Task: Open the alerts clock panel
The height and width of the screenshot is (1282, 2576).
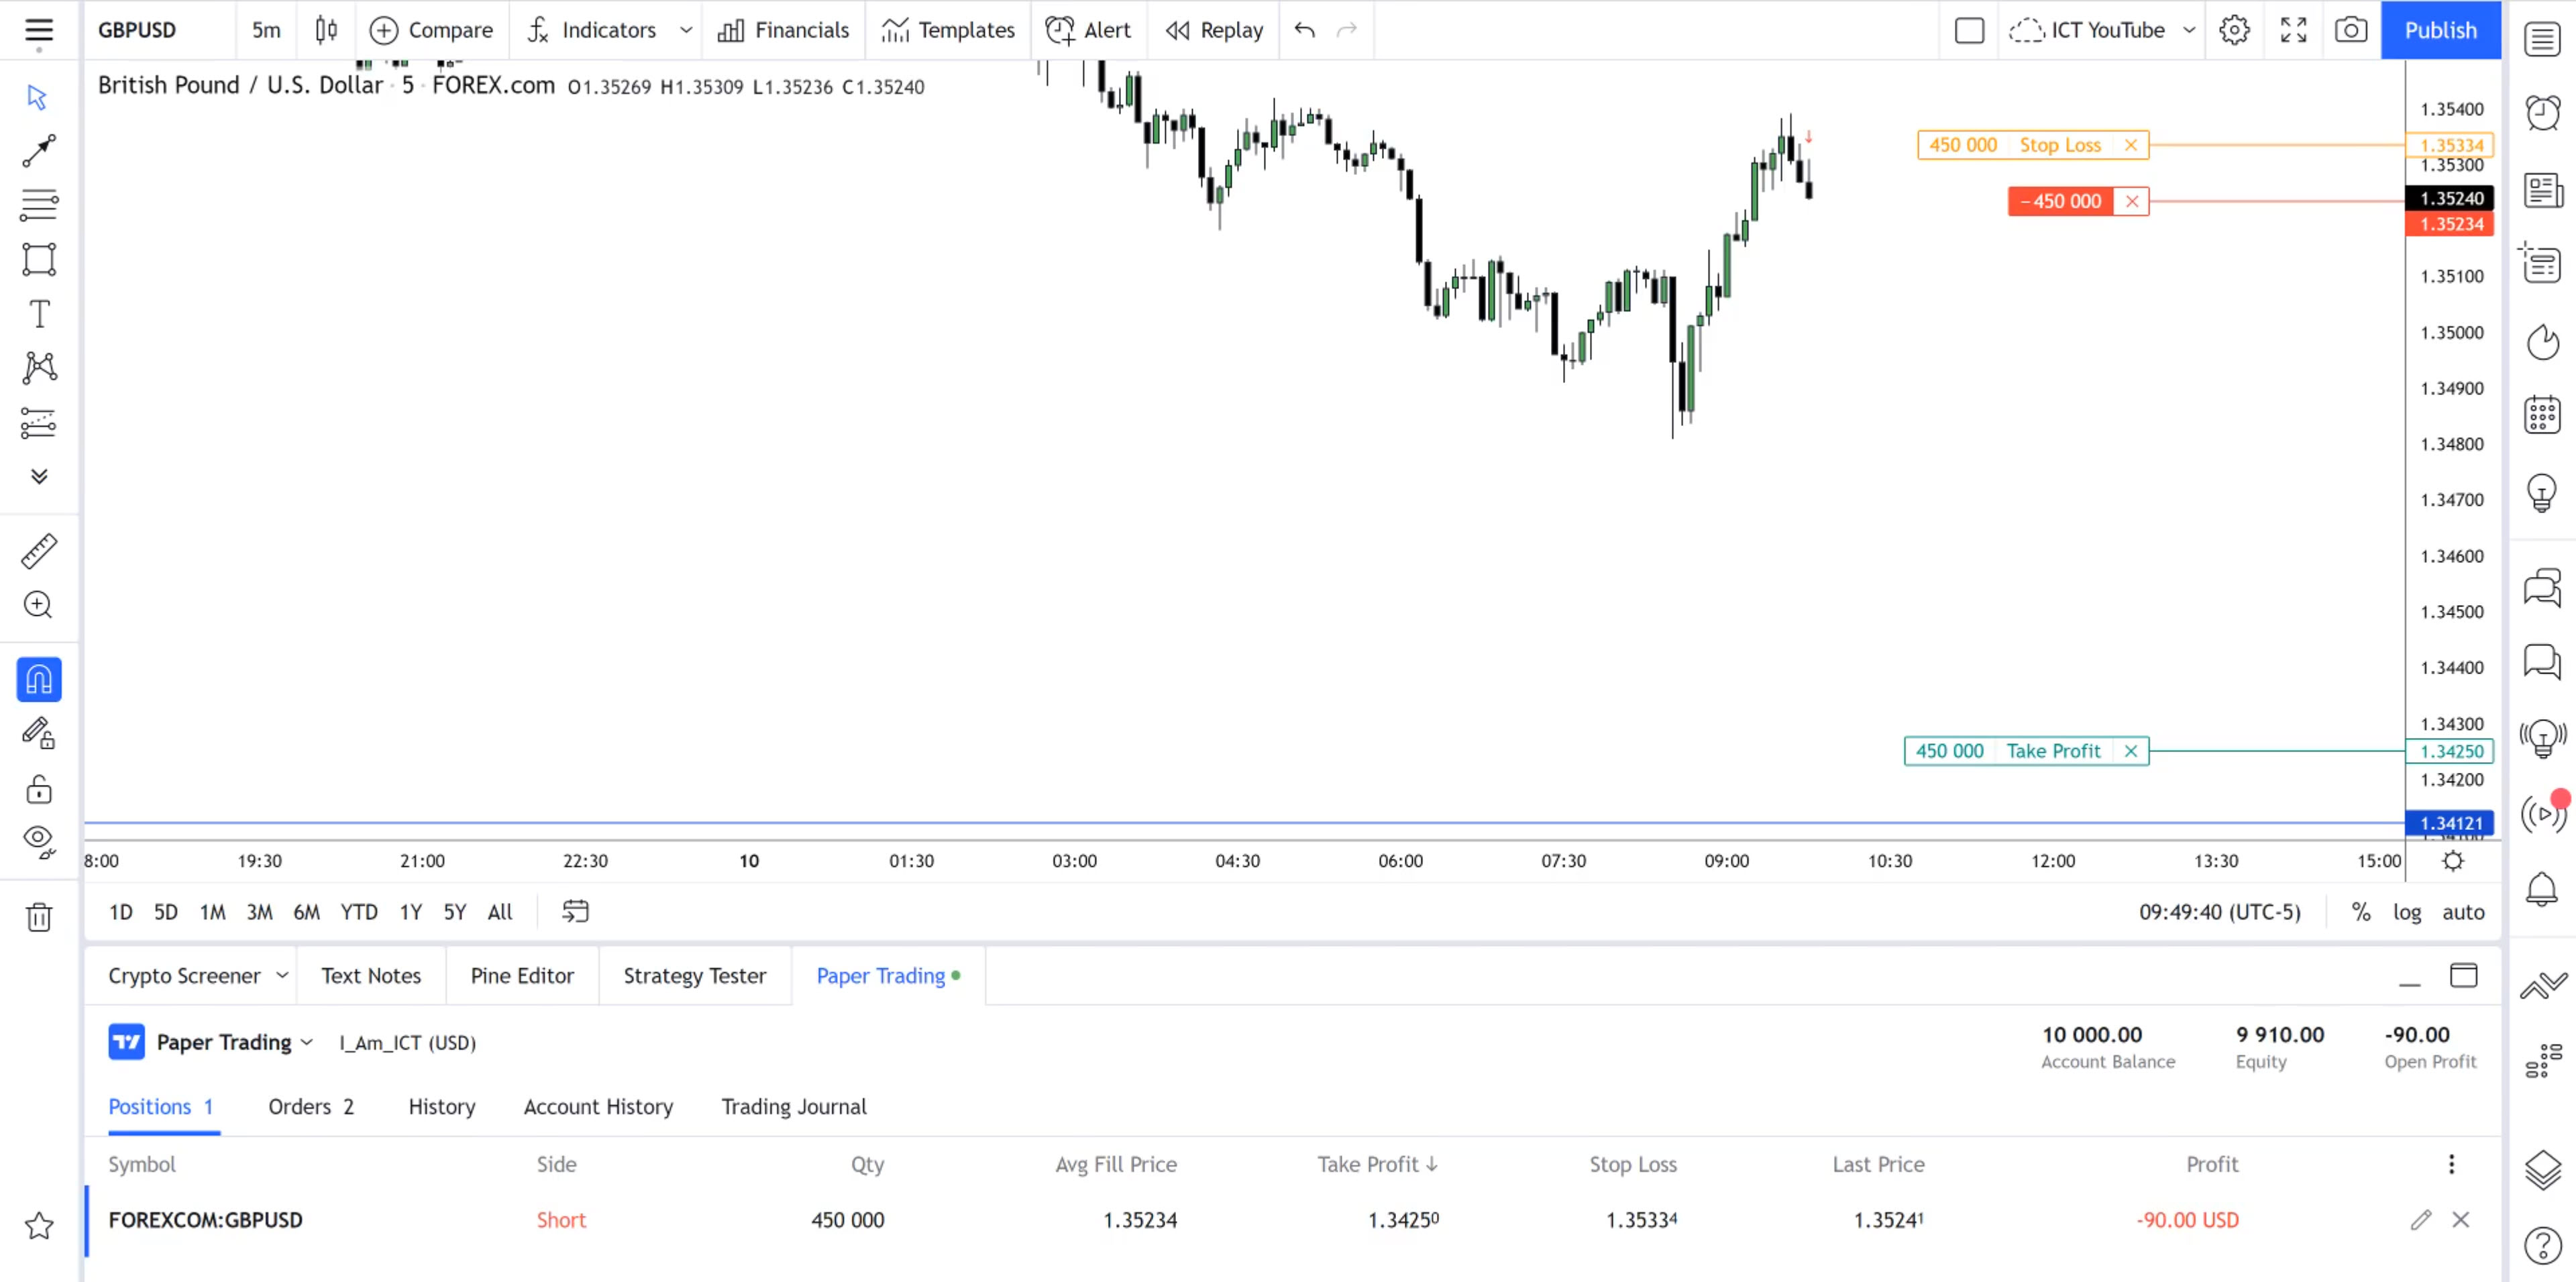Action: coord(2542,112)
